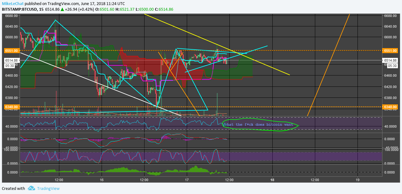The image size is (402, 194).
Task: Click the TradingView cloud logo icon
Action: pyautogui.click(x=31, y=188)
